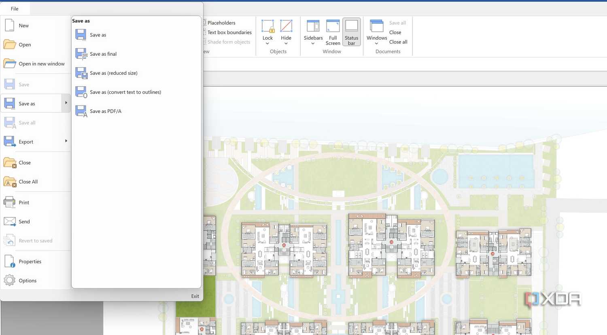Click Save all in Documents ribbon group
This screenshot has height=335, width=607.
click(x=397, y=23)
